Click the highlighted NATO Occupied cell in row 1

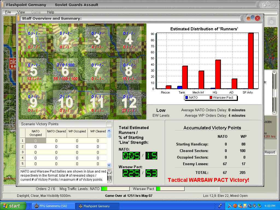coord(36,141)
